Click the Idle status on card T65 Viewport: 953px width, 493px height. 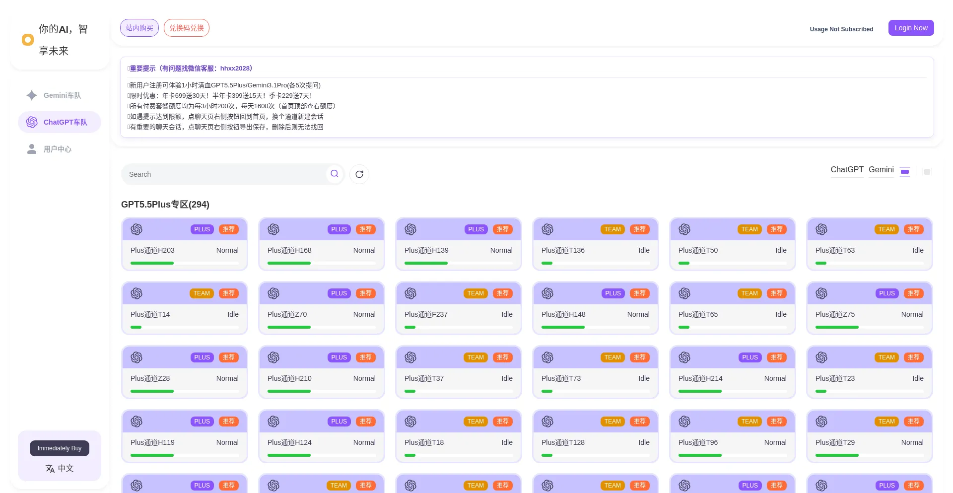coord(781,314)
